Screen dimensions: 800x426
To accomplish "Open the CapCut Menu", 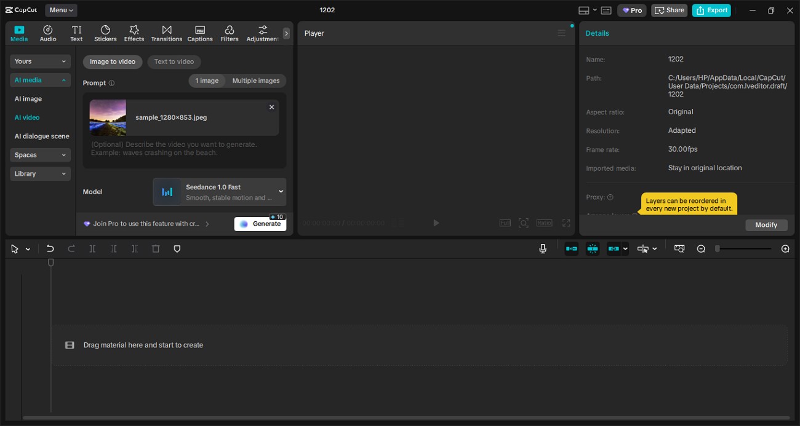I will point(60,10).
